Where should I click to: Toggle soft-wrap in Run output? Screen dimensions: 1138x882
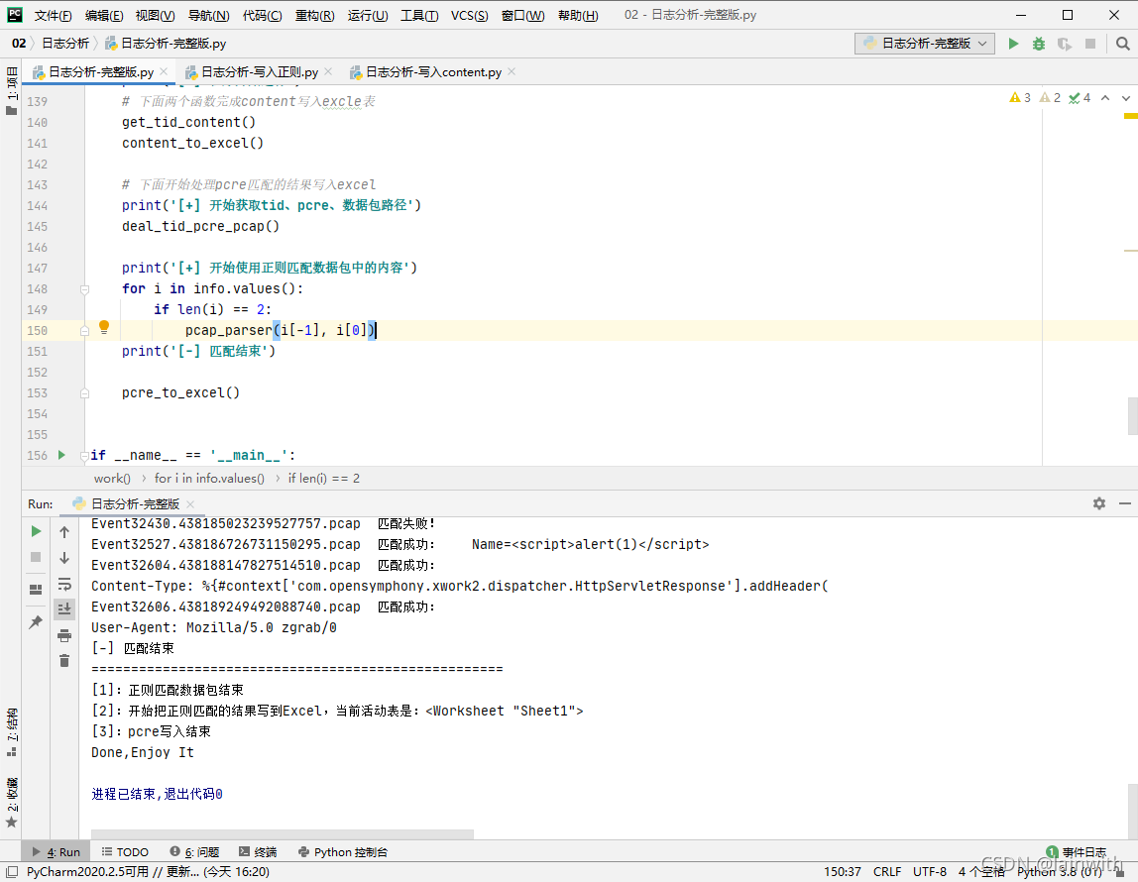(64, 583)
